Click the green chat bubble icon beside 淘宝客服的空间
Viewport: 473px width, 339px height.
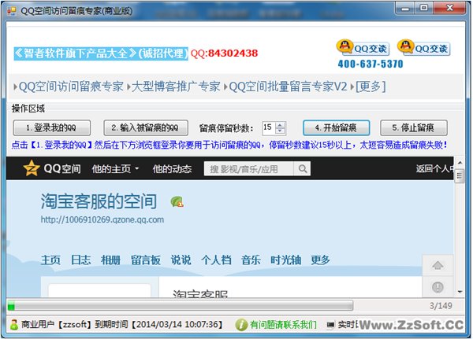tap(177, 201)
